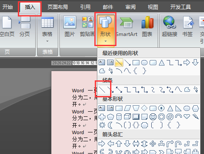Select Curved Connector under 线条

(153, 90)
